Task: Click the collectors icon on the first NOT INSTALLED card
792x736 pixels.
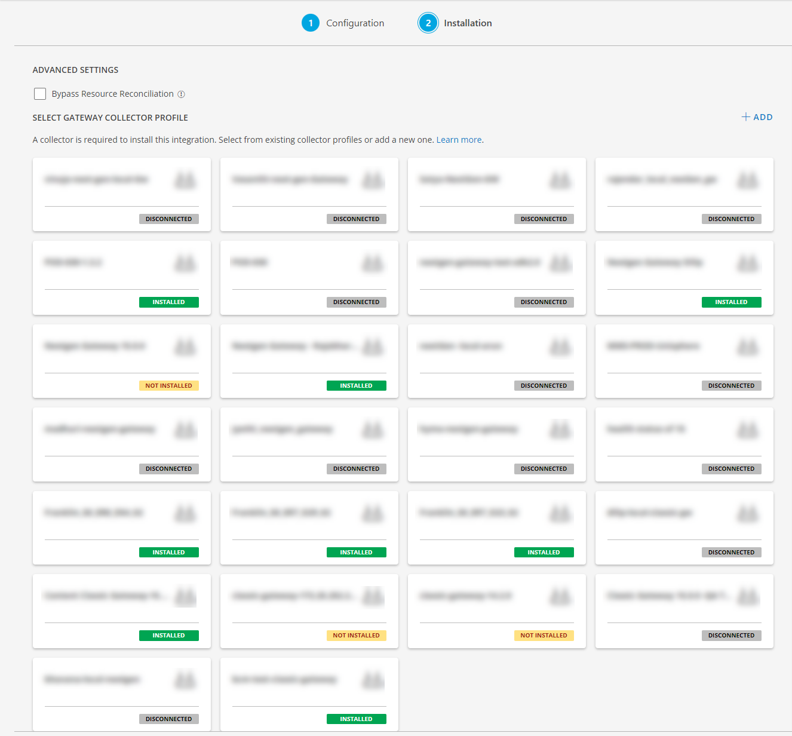Action: (185, 345)
